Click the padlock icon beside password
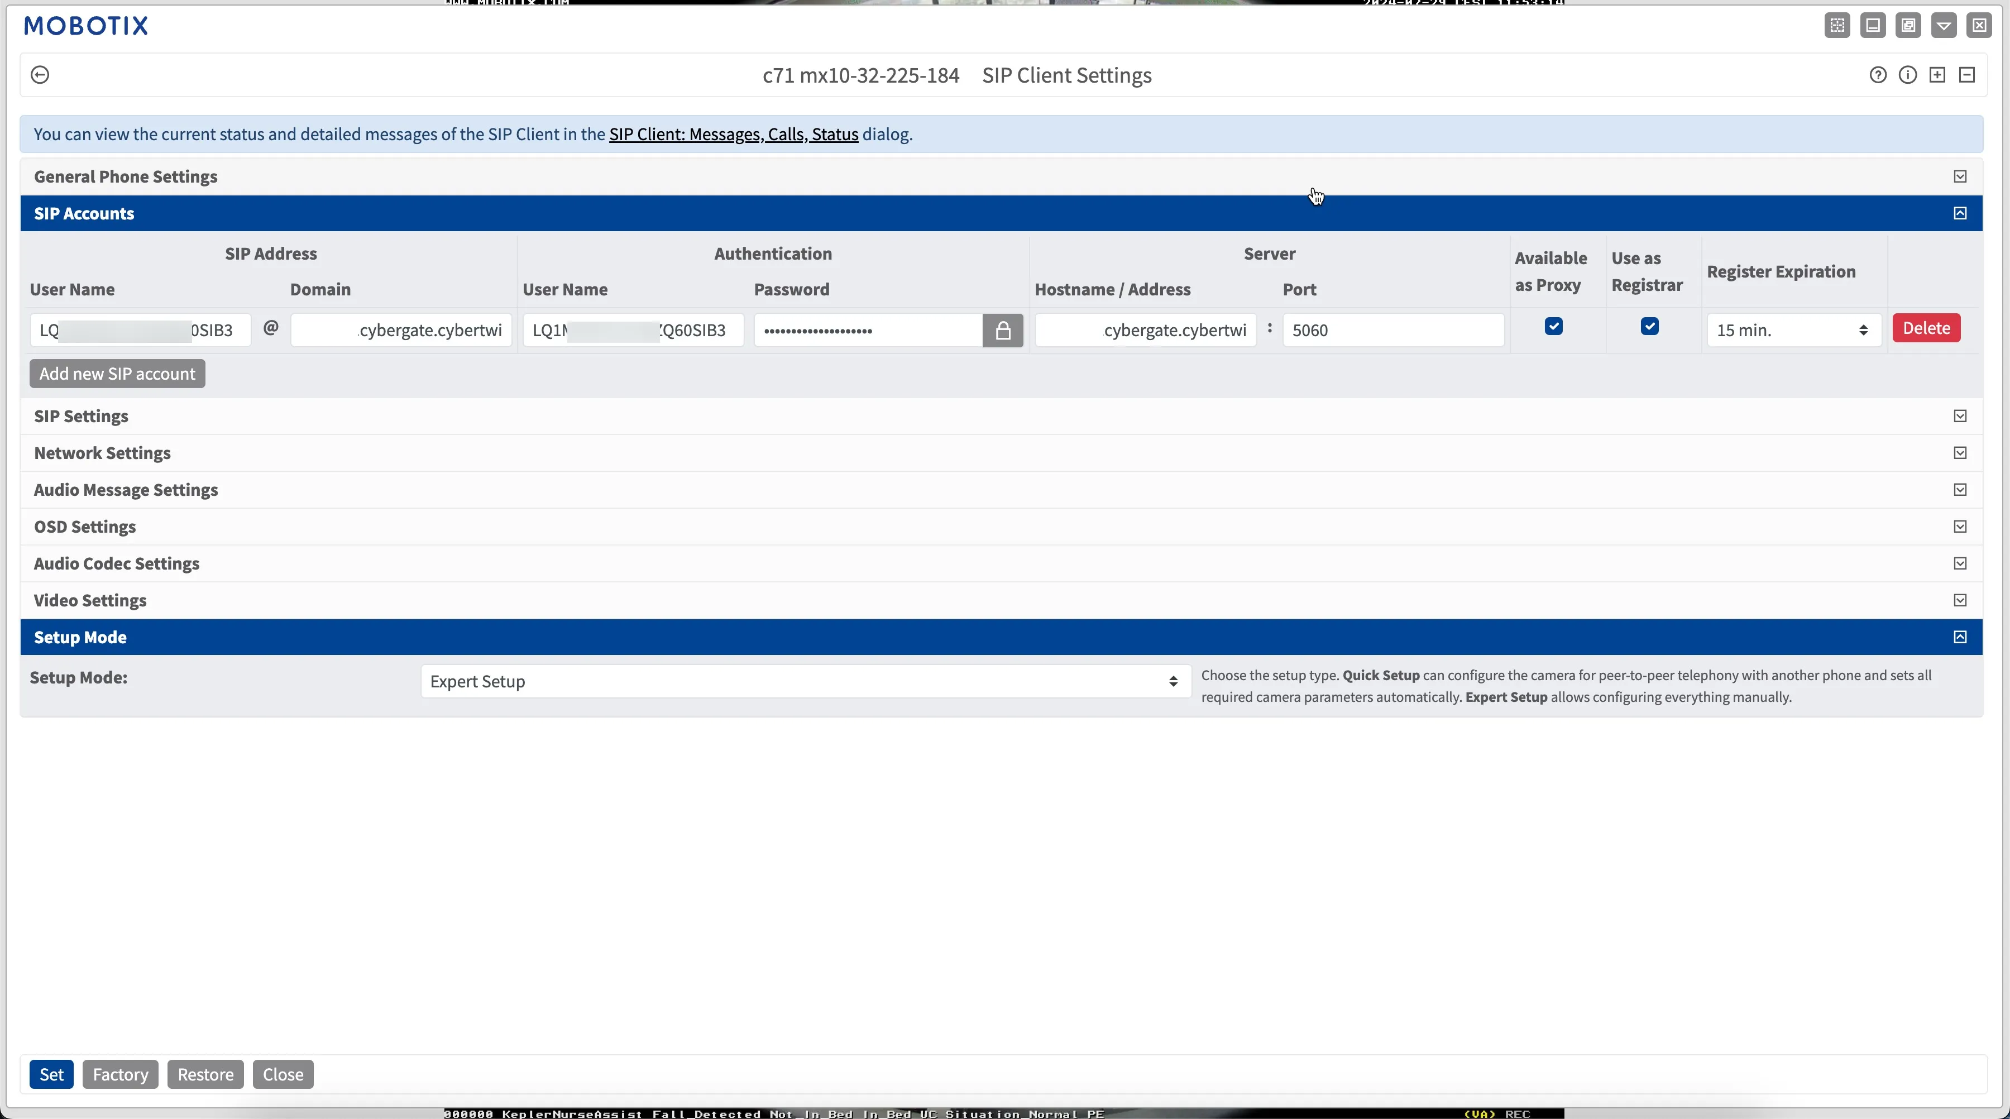The image size is (2010, 1119). pos(1003,330)
